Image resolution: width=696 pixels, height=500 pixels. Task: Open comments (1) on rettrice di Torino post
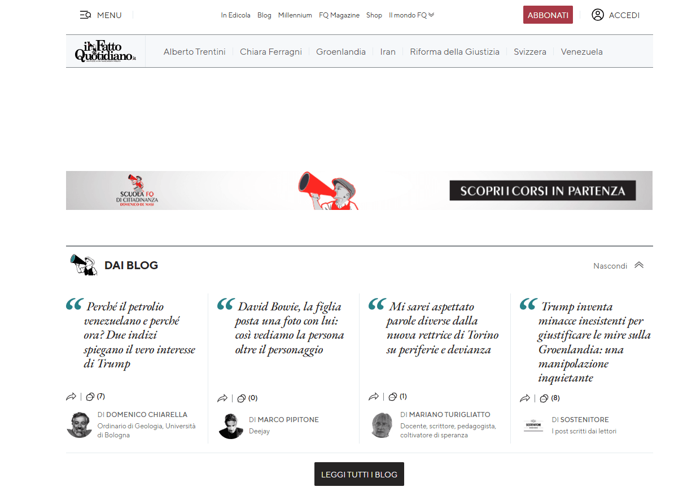397,396
